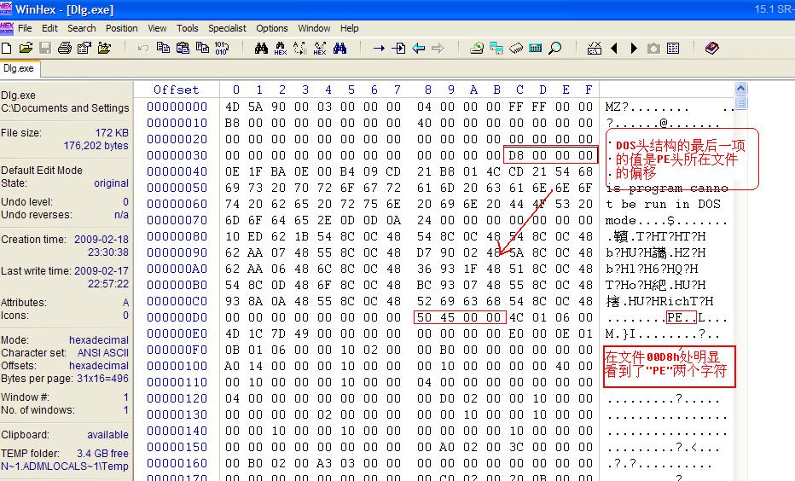Click offset row label 000000D0
This screenshot has width=795, height=481.
click(177, 318)
